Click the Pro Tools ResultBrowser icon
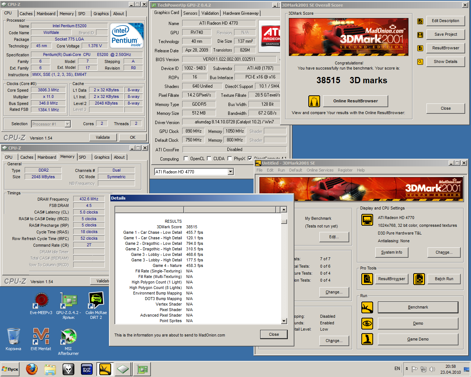 (x=367, y=279)
